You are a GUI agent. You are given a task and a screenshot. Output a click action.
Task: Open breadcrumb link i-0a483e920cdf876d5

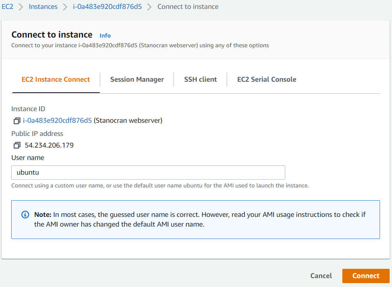coord(107,6)
